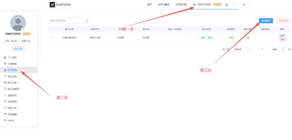This screenshot has width=292, height=140.
Task: Open 首页 in top navigation
Action: [x=149, y=5]
